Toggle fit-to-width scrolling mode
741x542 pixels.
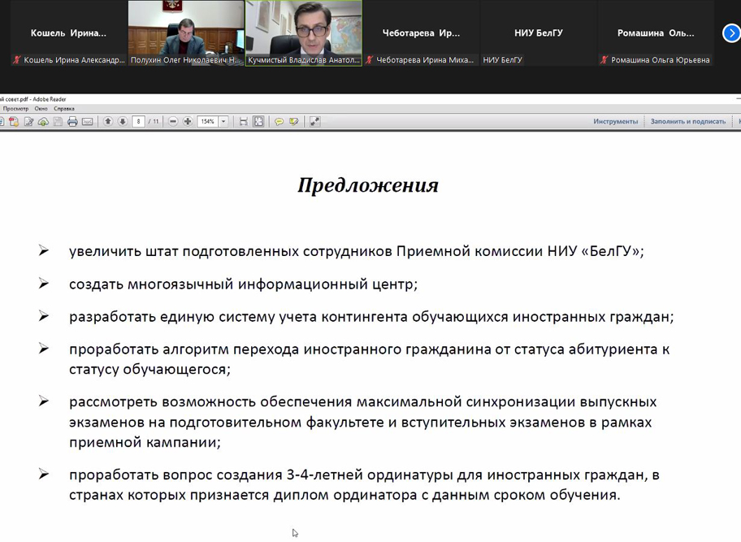pyautogui.click(x=243, y=122)
